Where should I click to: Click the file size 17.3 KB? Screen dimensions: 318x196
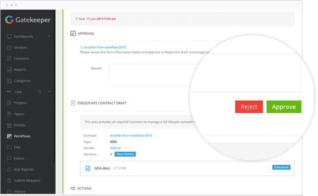(119, 168)
